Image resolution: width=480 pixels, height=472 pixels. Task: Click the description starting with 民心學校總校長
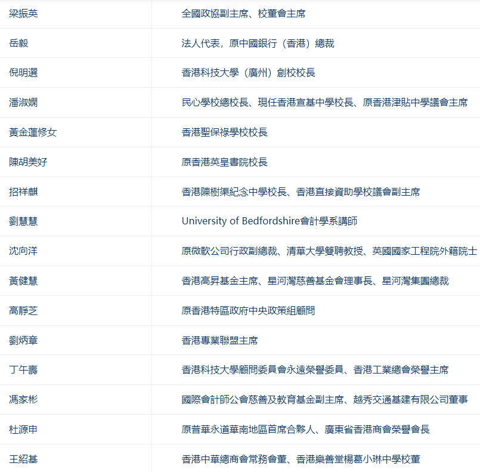[x=324, y=102]
